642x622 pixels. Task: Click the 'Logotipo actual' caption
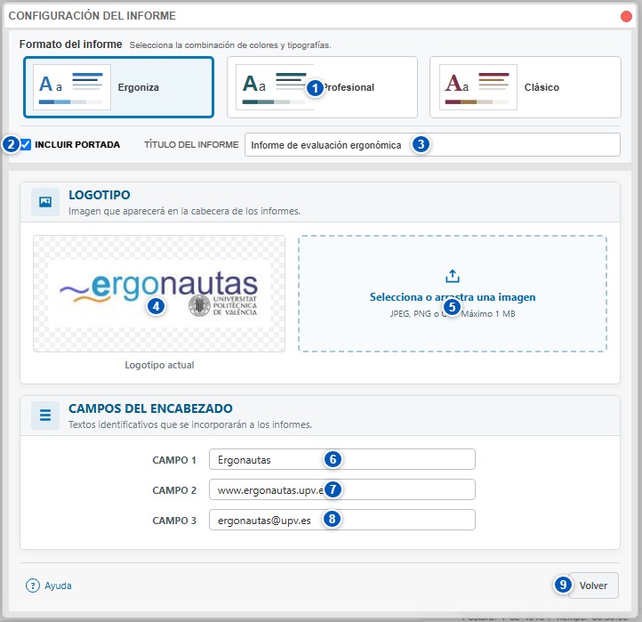coord(159,365)
